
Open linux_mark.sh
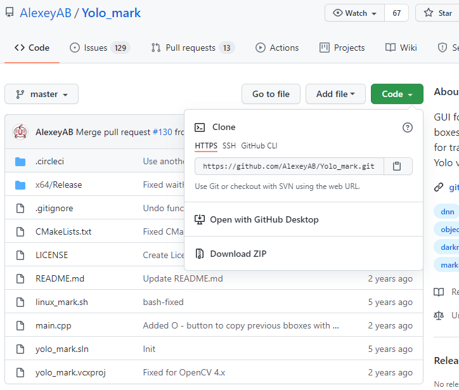61,302
